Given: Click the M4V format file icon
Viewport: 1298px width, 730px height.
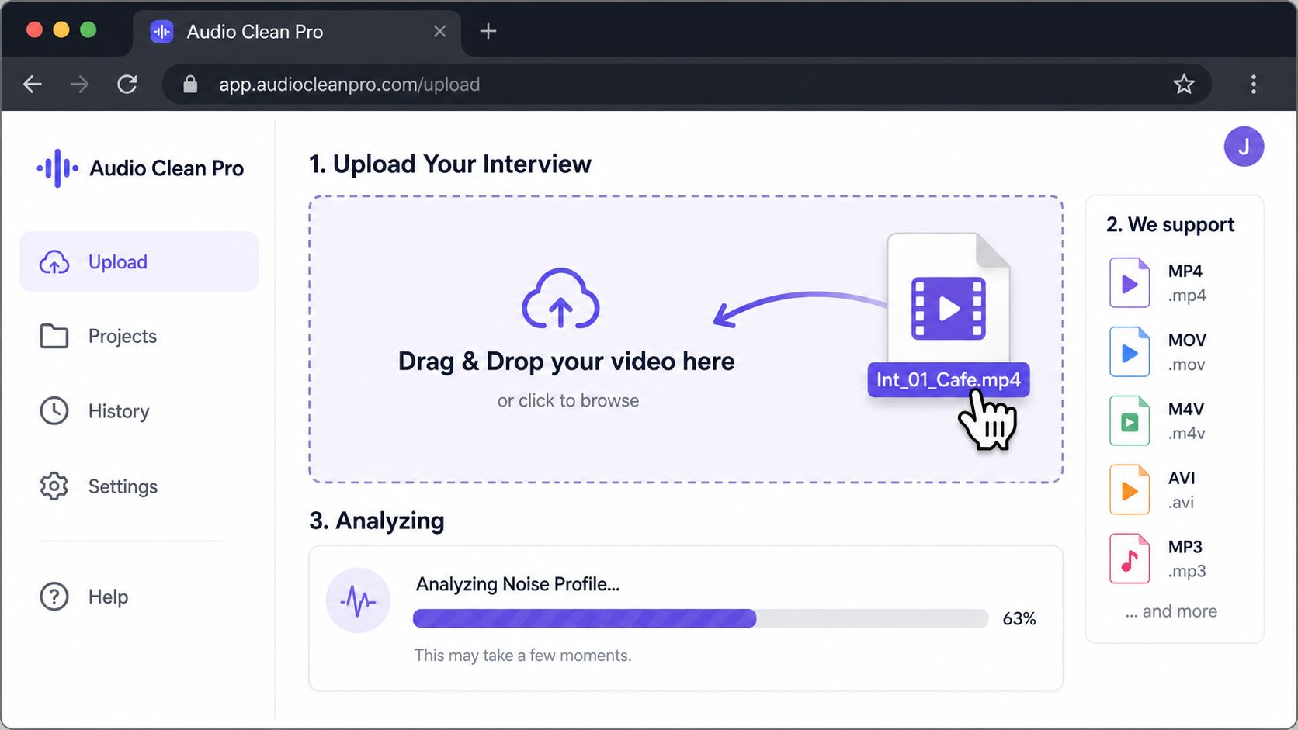Looking at the screenshot, I should point(1130,420).
